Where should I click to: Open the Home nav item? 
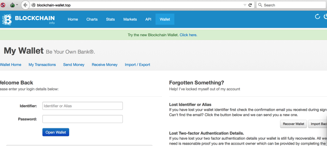(x=73, y=19)
